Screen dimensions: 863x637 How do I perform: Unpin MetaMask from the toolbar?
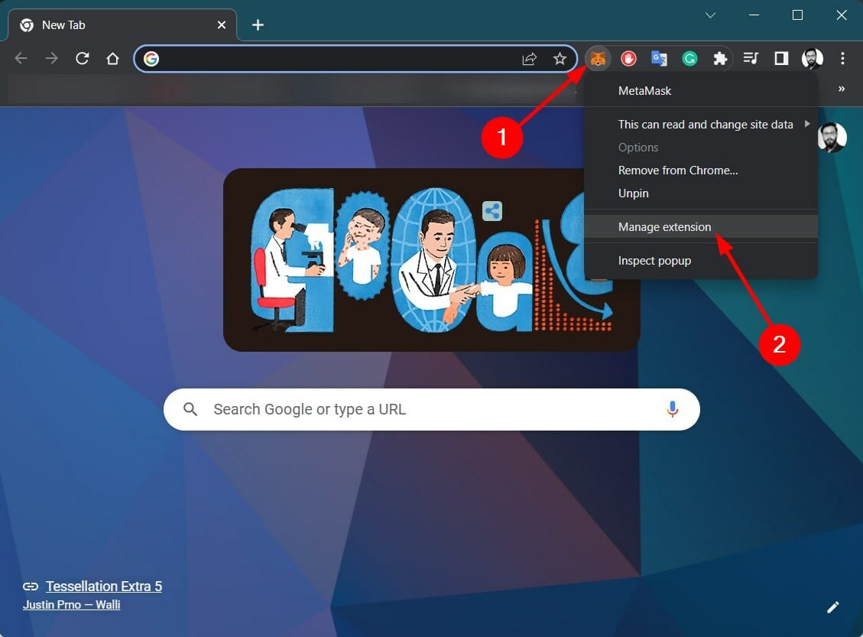click(633, 193)
